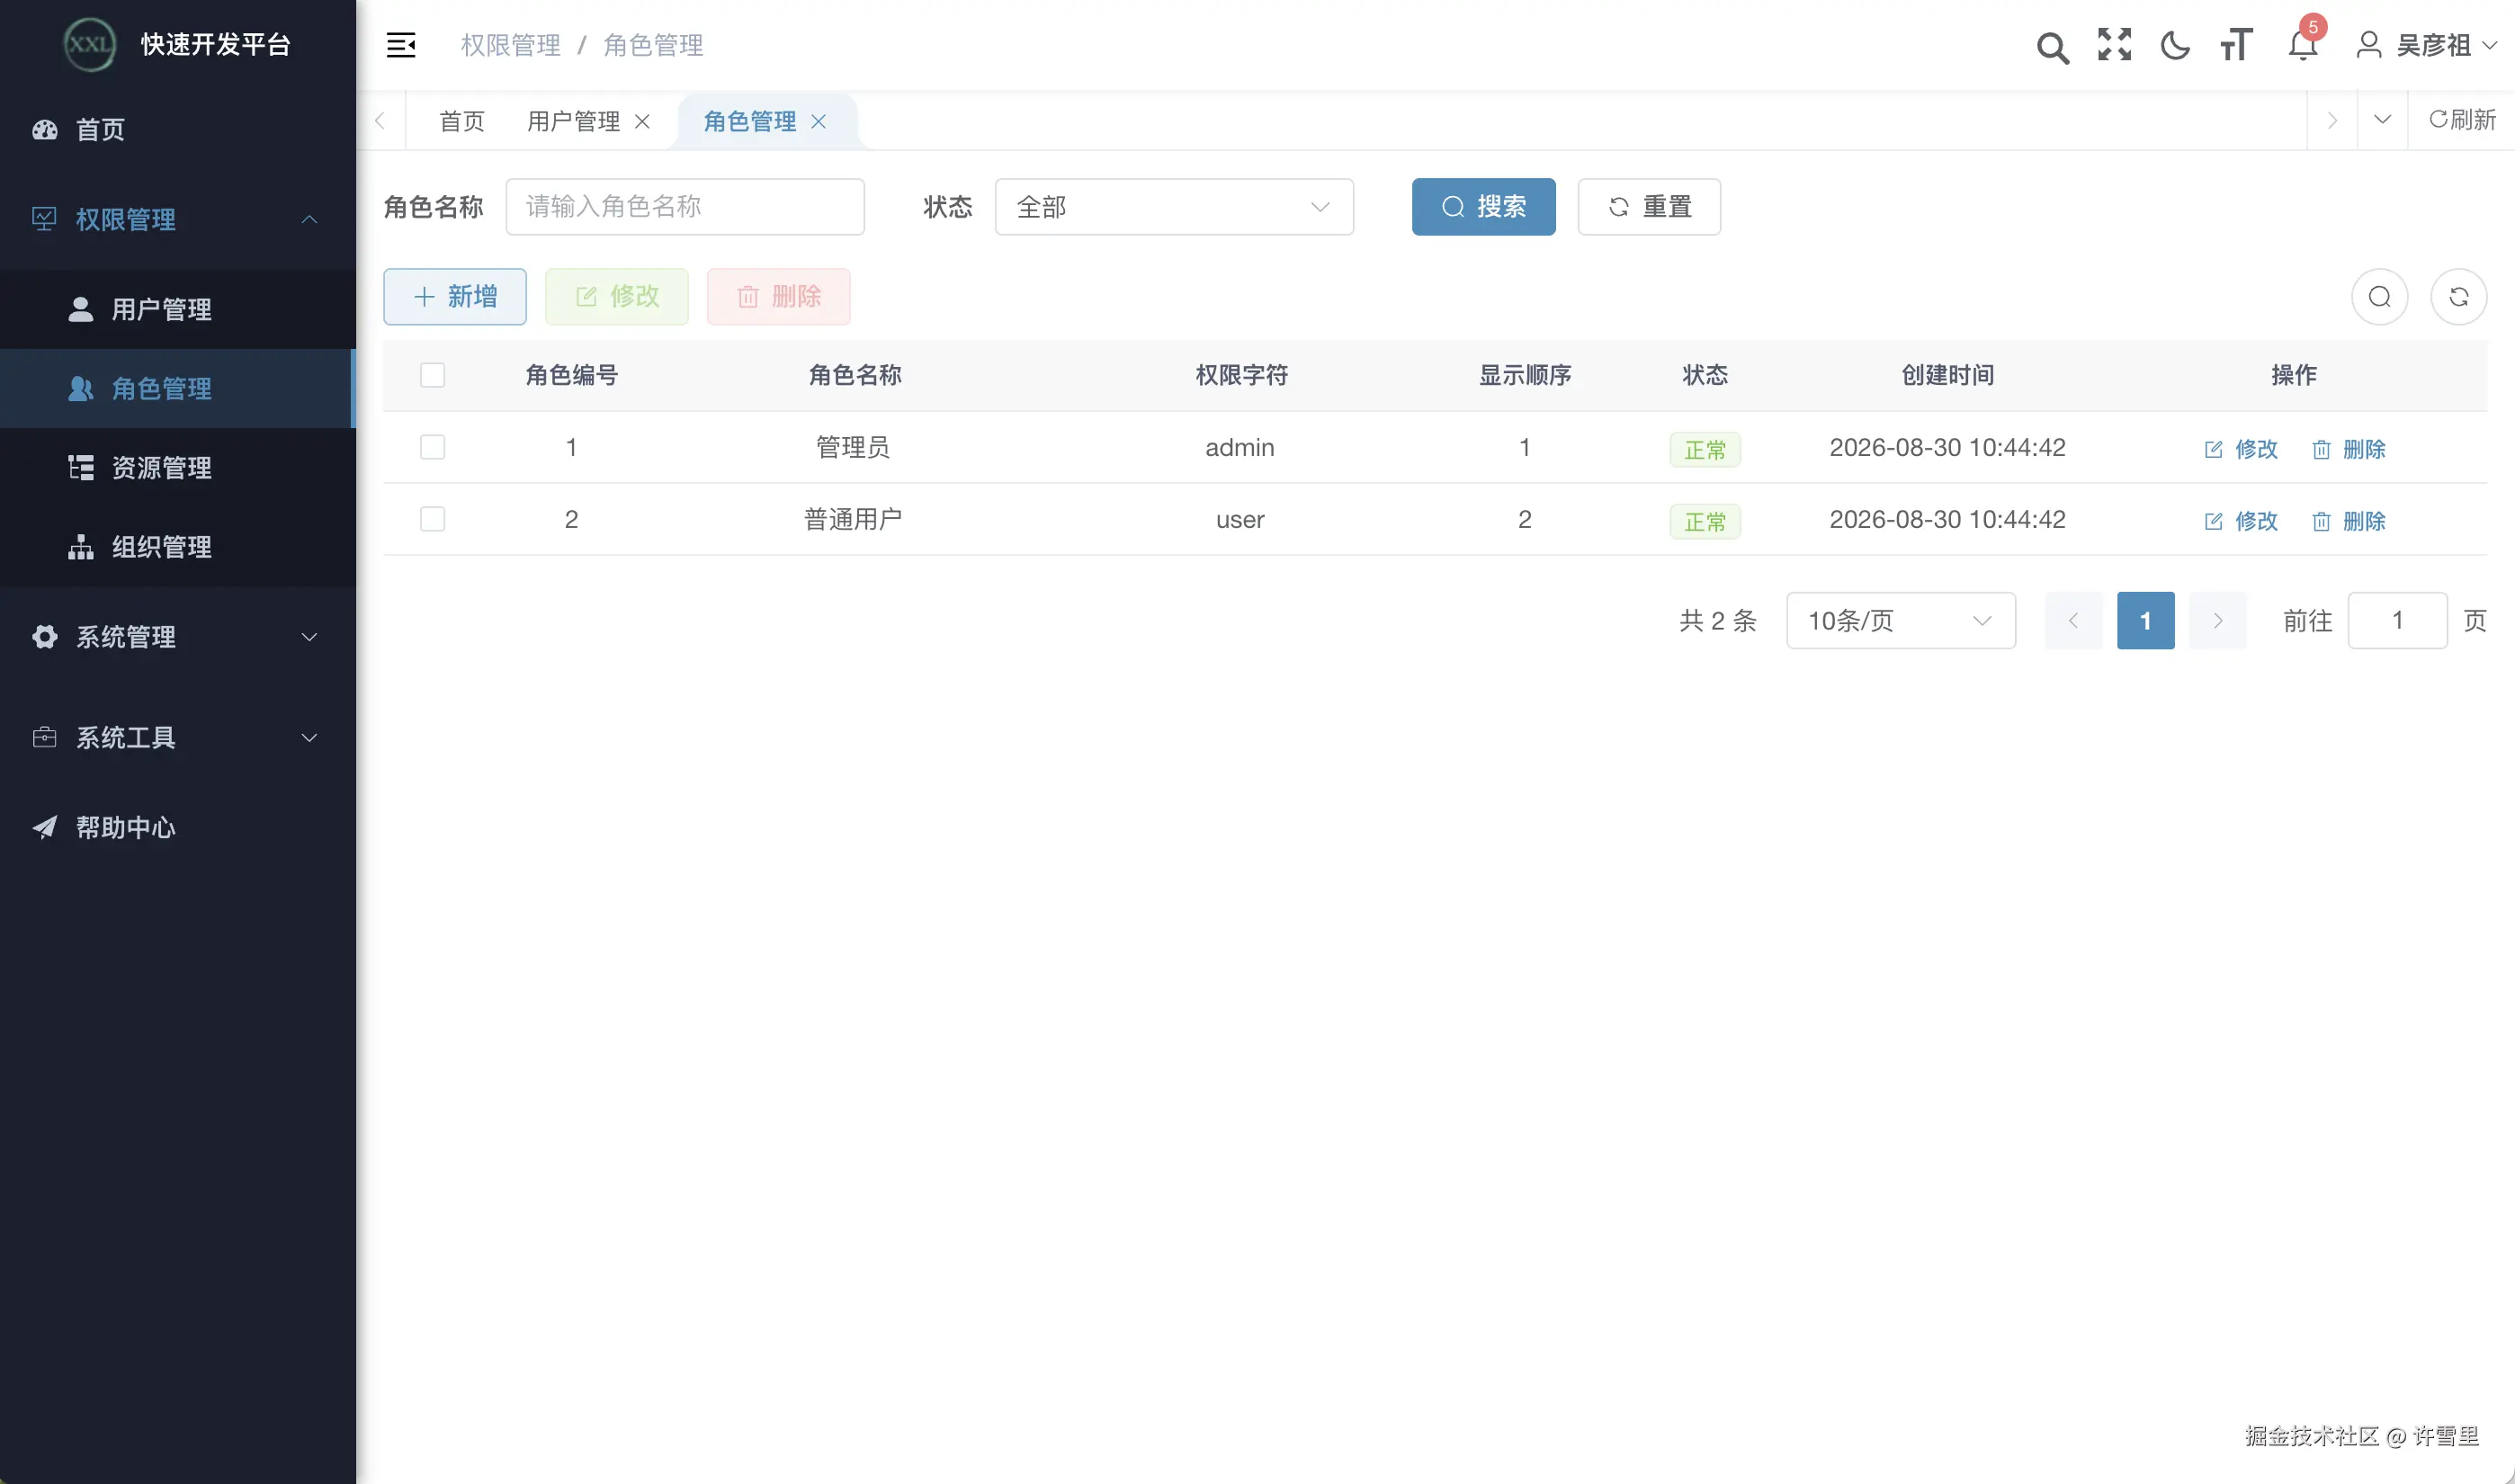
Task: Click 权限管理 in the breadcrumb
Action: click(x=511, y=45)
